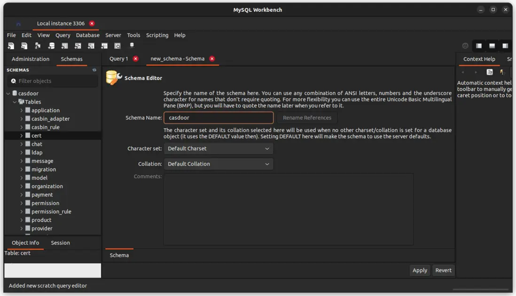The image size is (516, 296).
Task: Click the create new SQL tab icon
Action: (x=11, y=46)
